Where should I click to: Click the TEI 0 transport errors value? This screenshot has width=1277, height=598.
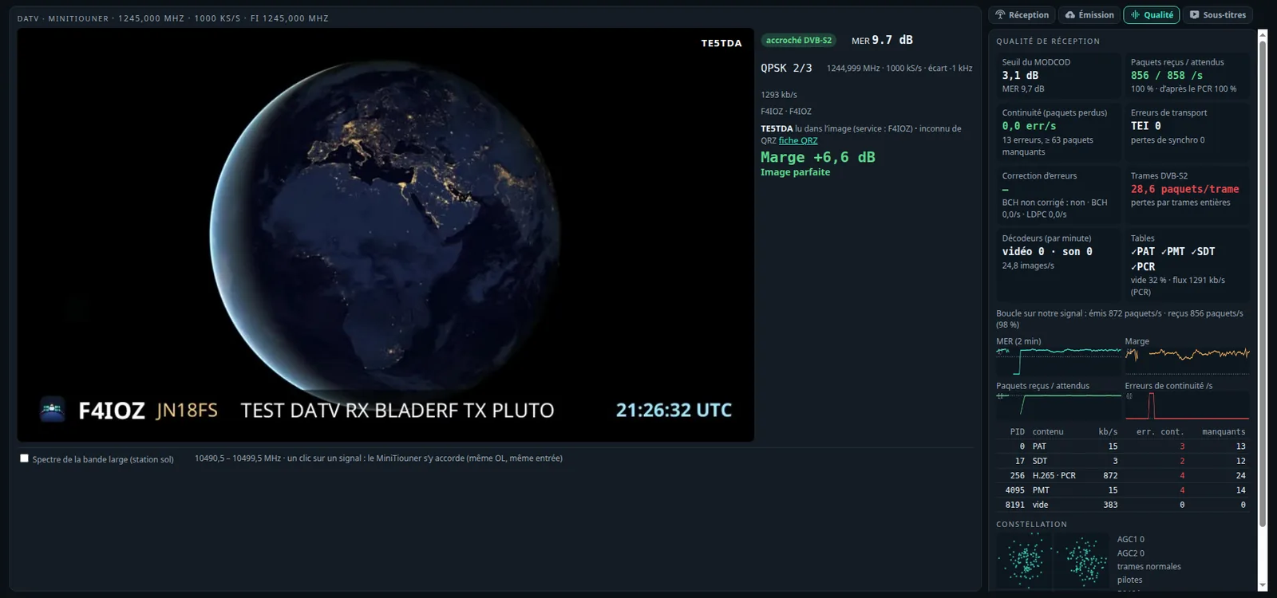tap(1146, 126)
